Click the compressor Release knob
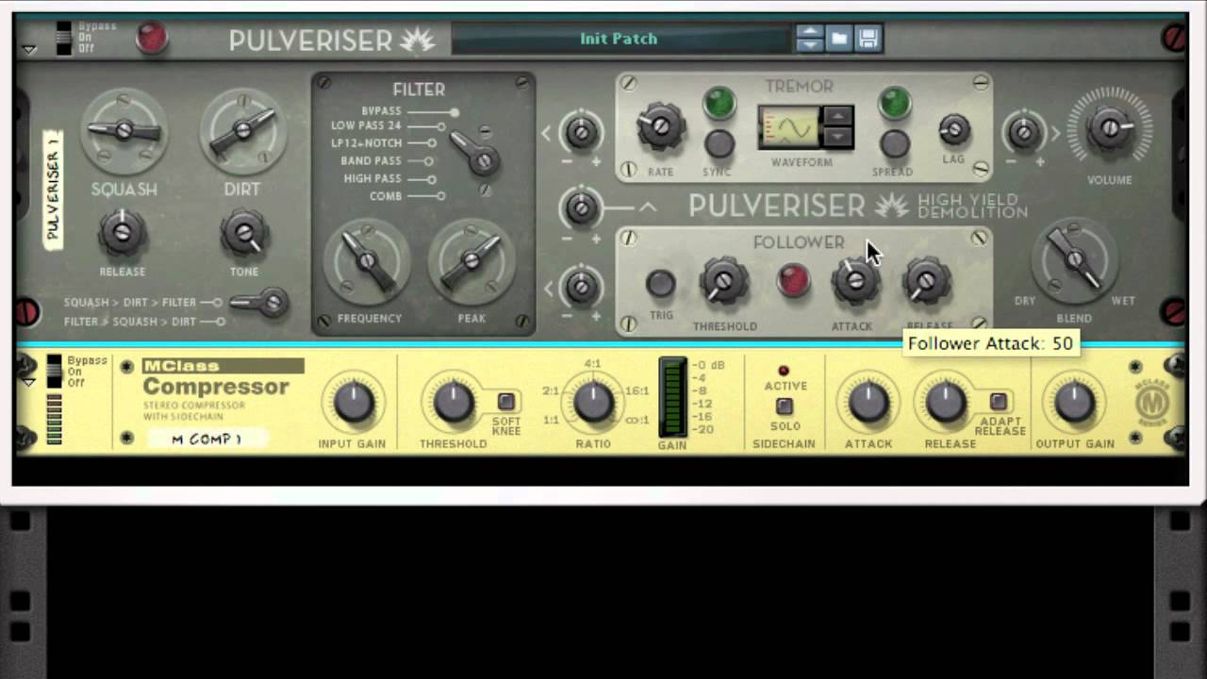This screenshot has height=679, width=1207. [946, 404]
